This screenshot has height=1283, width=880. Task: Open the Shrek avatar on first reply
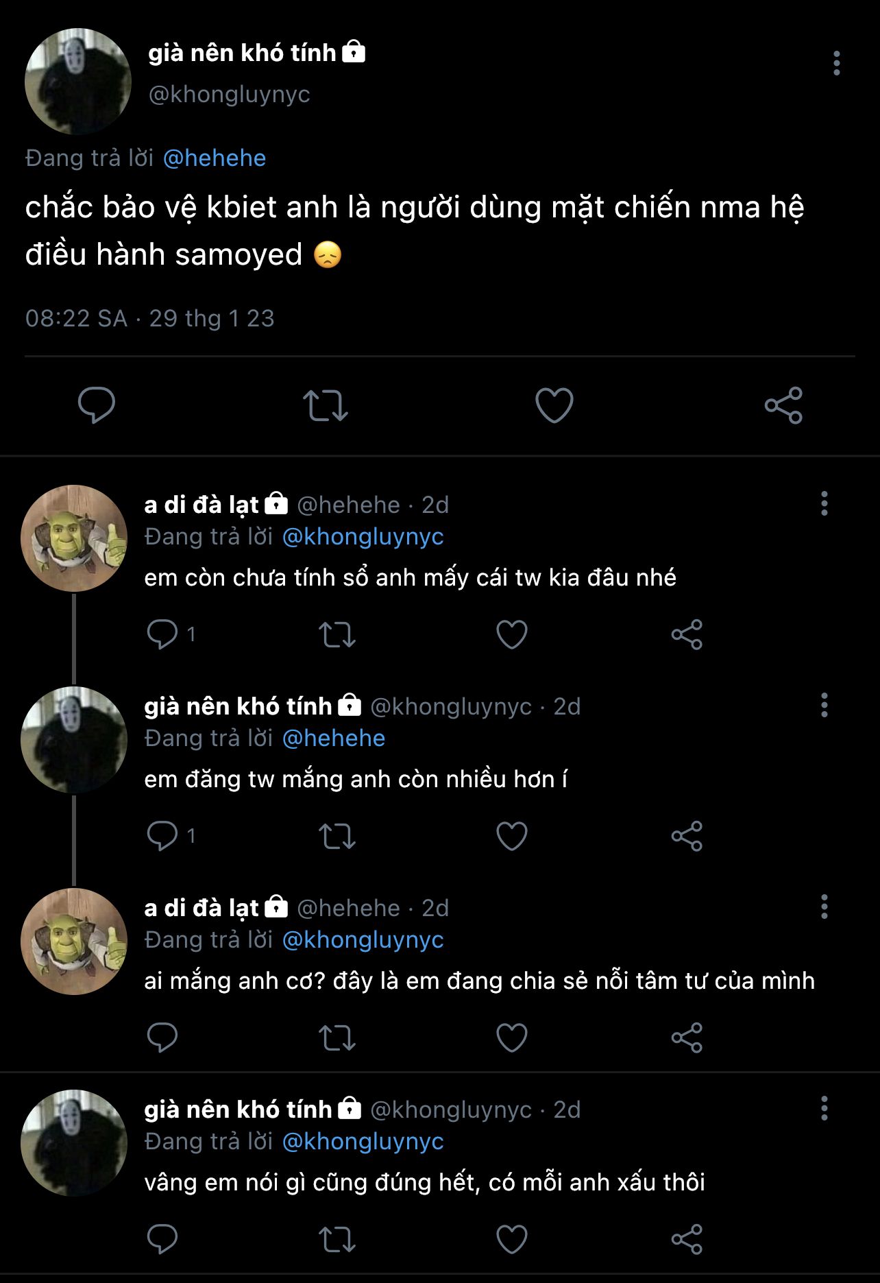[x=74, y=538]
